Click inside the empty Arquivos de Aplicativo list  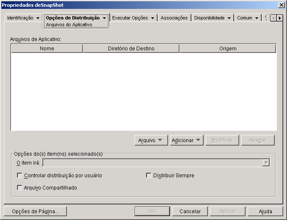143,91
